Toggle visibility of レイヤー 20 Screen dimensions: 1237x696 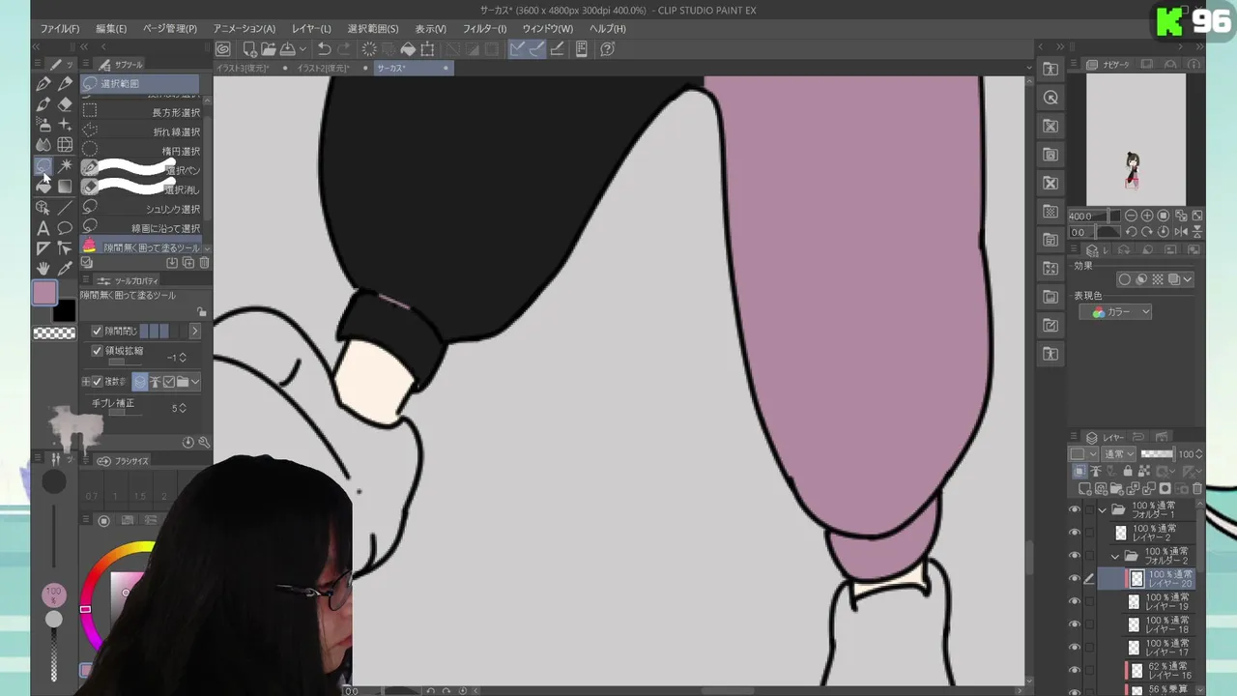click(x=1075, y=579)
